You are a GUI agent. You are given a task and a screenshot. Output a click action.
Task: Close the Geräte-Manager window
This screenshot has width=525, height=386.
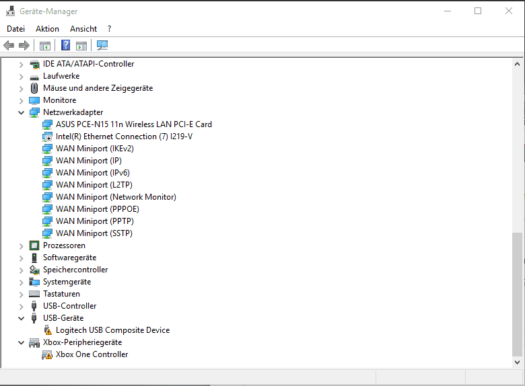click(x=509, y=11)
